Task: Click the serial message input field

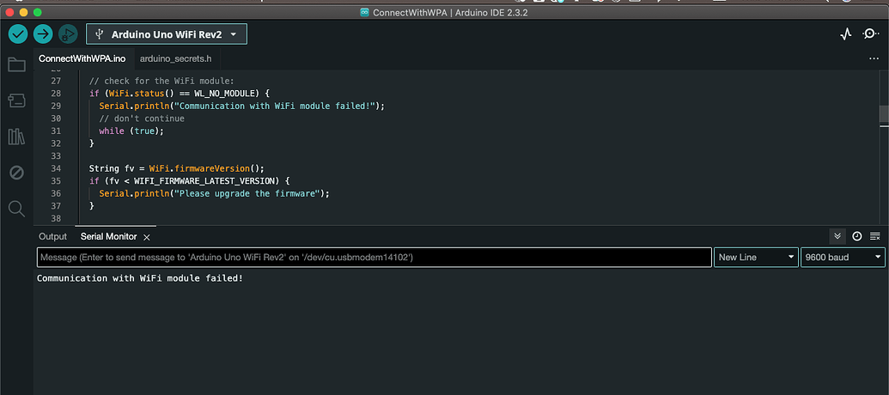Action: tap(374, 257)
